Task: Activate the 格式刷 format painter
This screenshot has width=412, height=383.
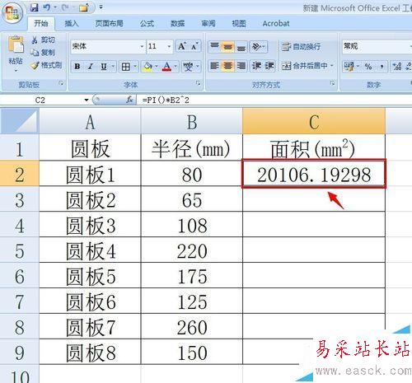Action: tap(46, 65)
